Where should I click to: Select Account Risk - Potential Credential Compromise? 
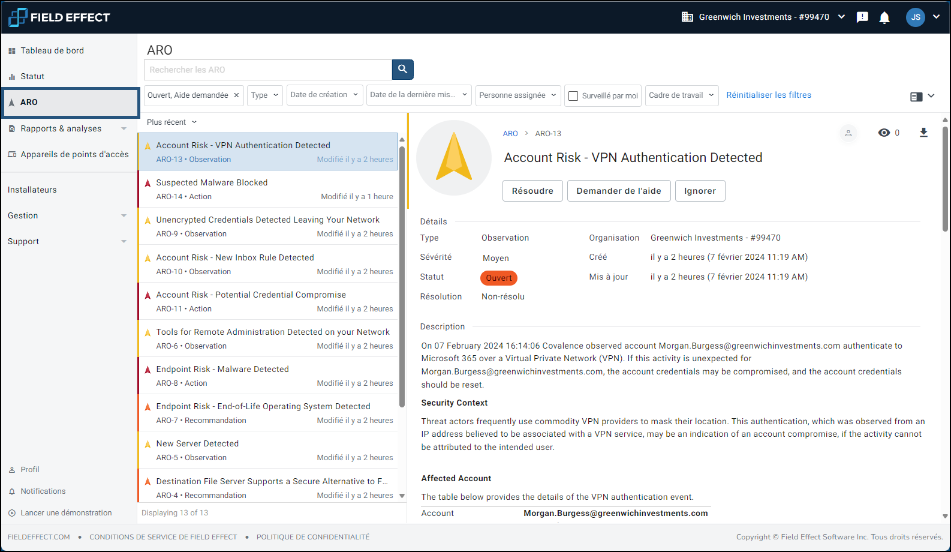pyautogui.click(x=268, y=301)
